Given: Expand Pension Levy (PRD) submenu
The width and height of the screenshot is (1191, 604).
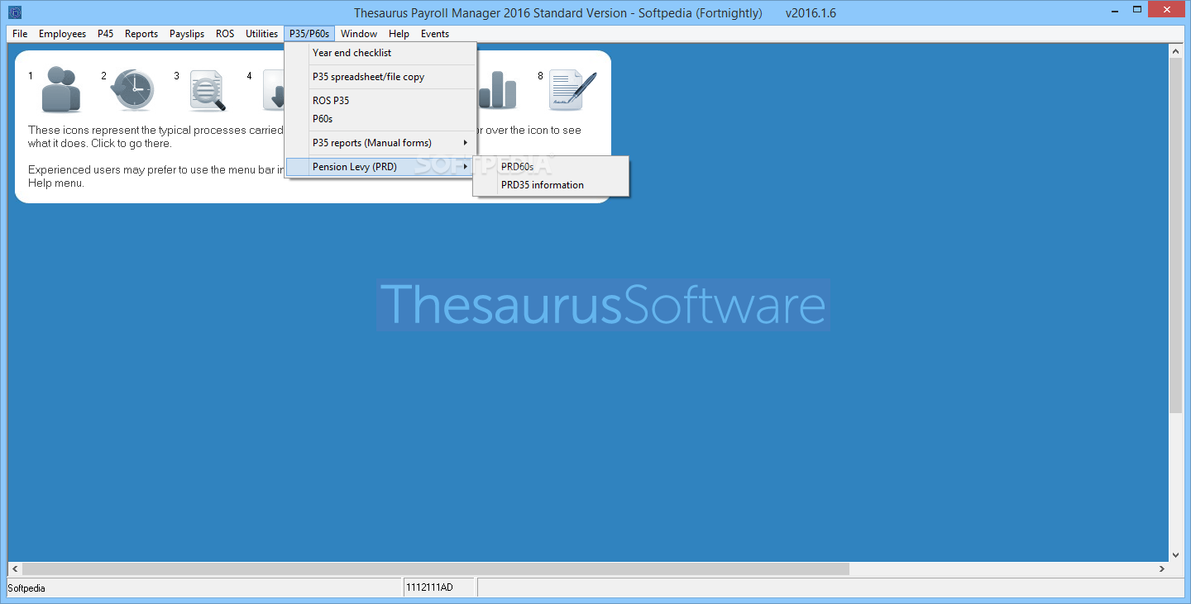Looking at the screenshot, I should pos(380,167).
